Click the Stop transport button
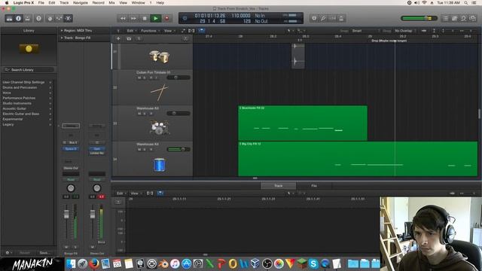Image resolution: width=482 pixels, height=271 pixels. tap(145, 18)
